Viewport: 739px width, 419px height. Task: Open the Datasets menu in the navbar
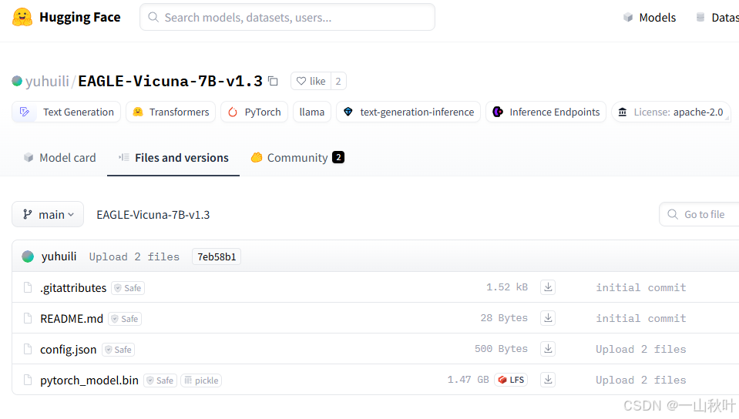coord(717,18)
